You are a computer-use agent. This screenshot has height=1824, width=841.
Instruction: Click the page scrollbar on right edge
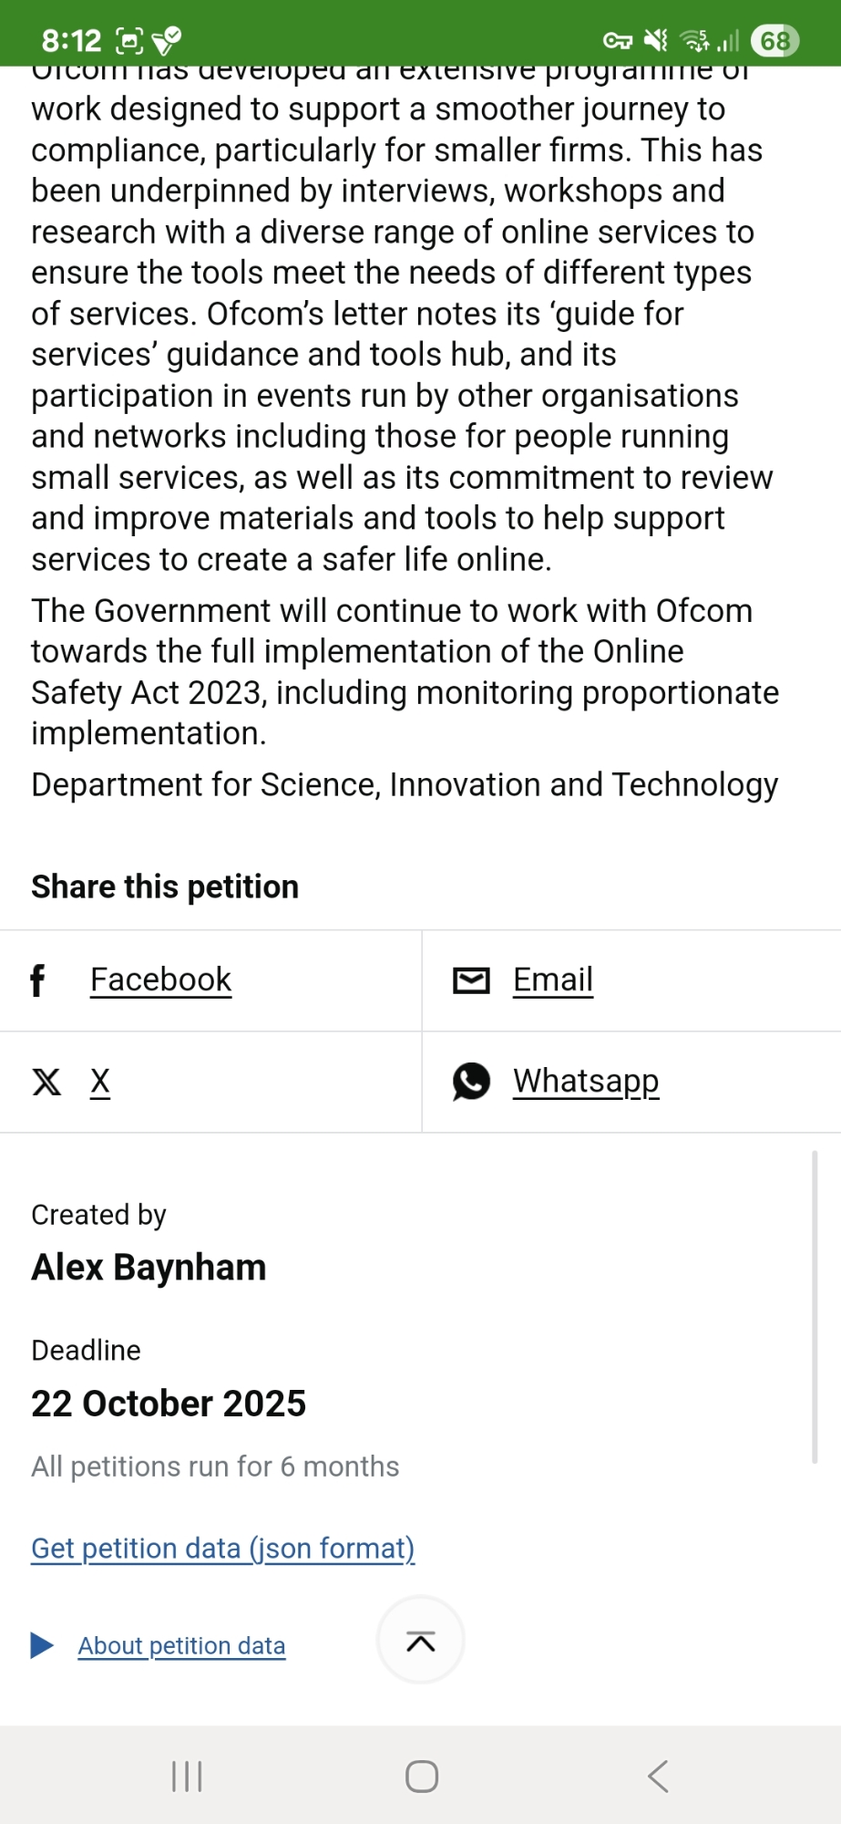[x=814, y=1306]
